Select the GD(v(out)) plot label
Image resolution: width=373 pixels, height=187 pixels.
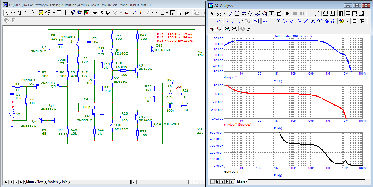231,172
